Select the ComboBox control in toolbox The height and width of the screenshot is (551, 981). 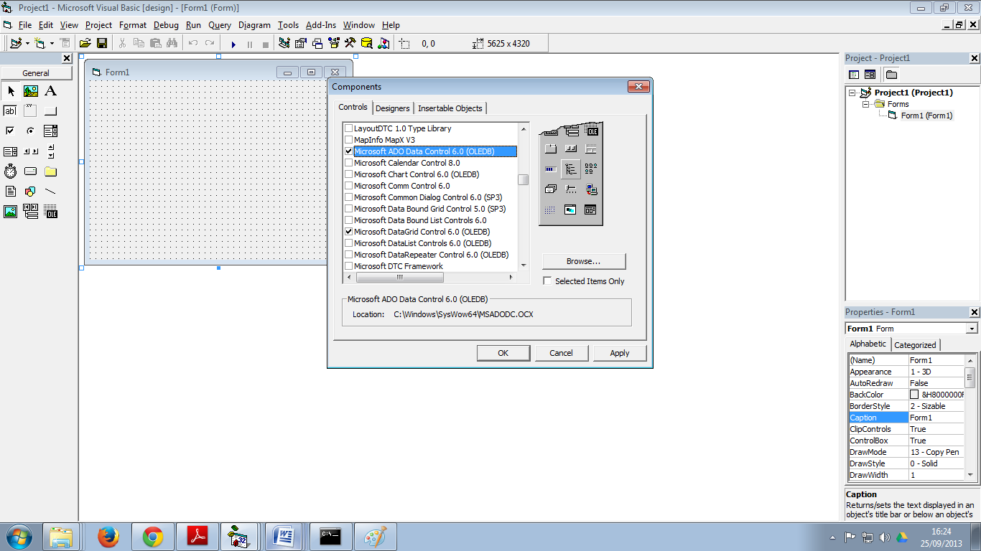pyautogui.click(x=50, y=131)
